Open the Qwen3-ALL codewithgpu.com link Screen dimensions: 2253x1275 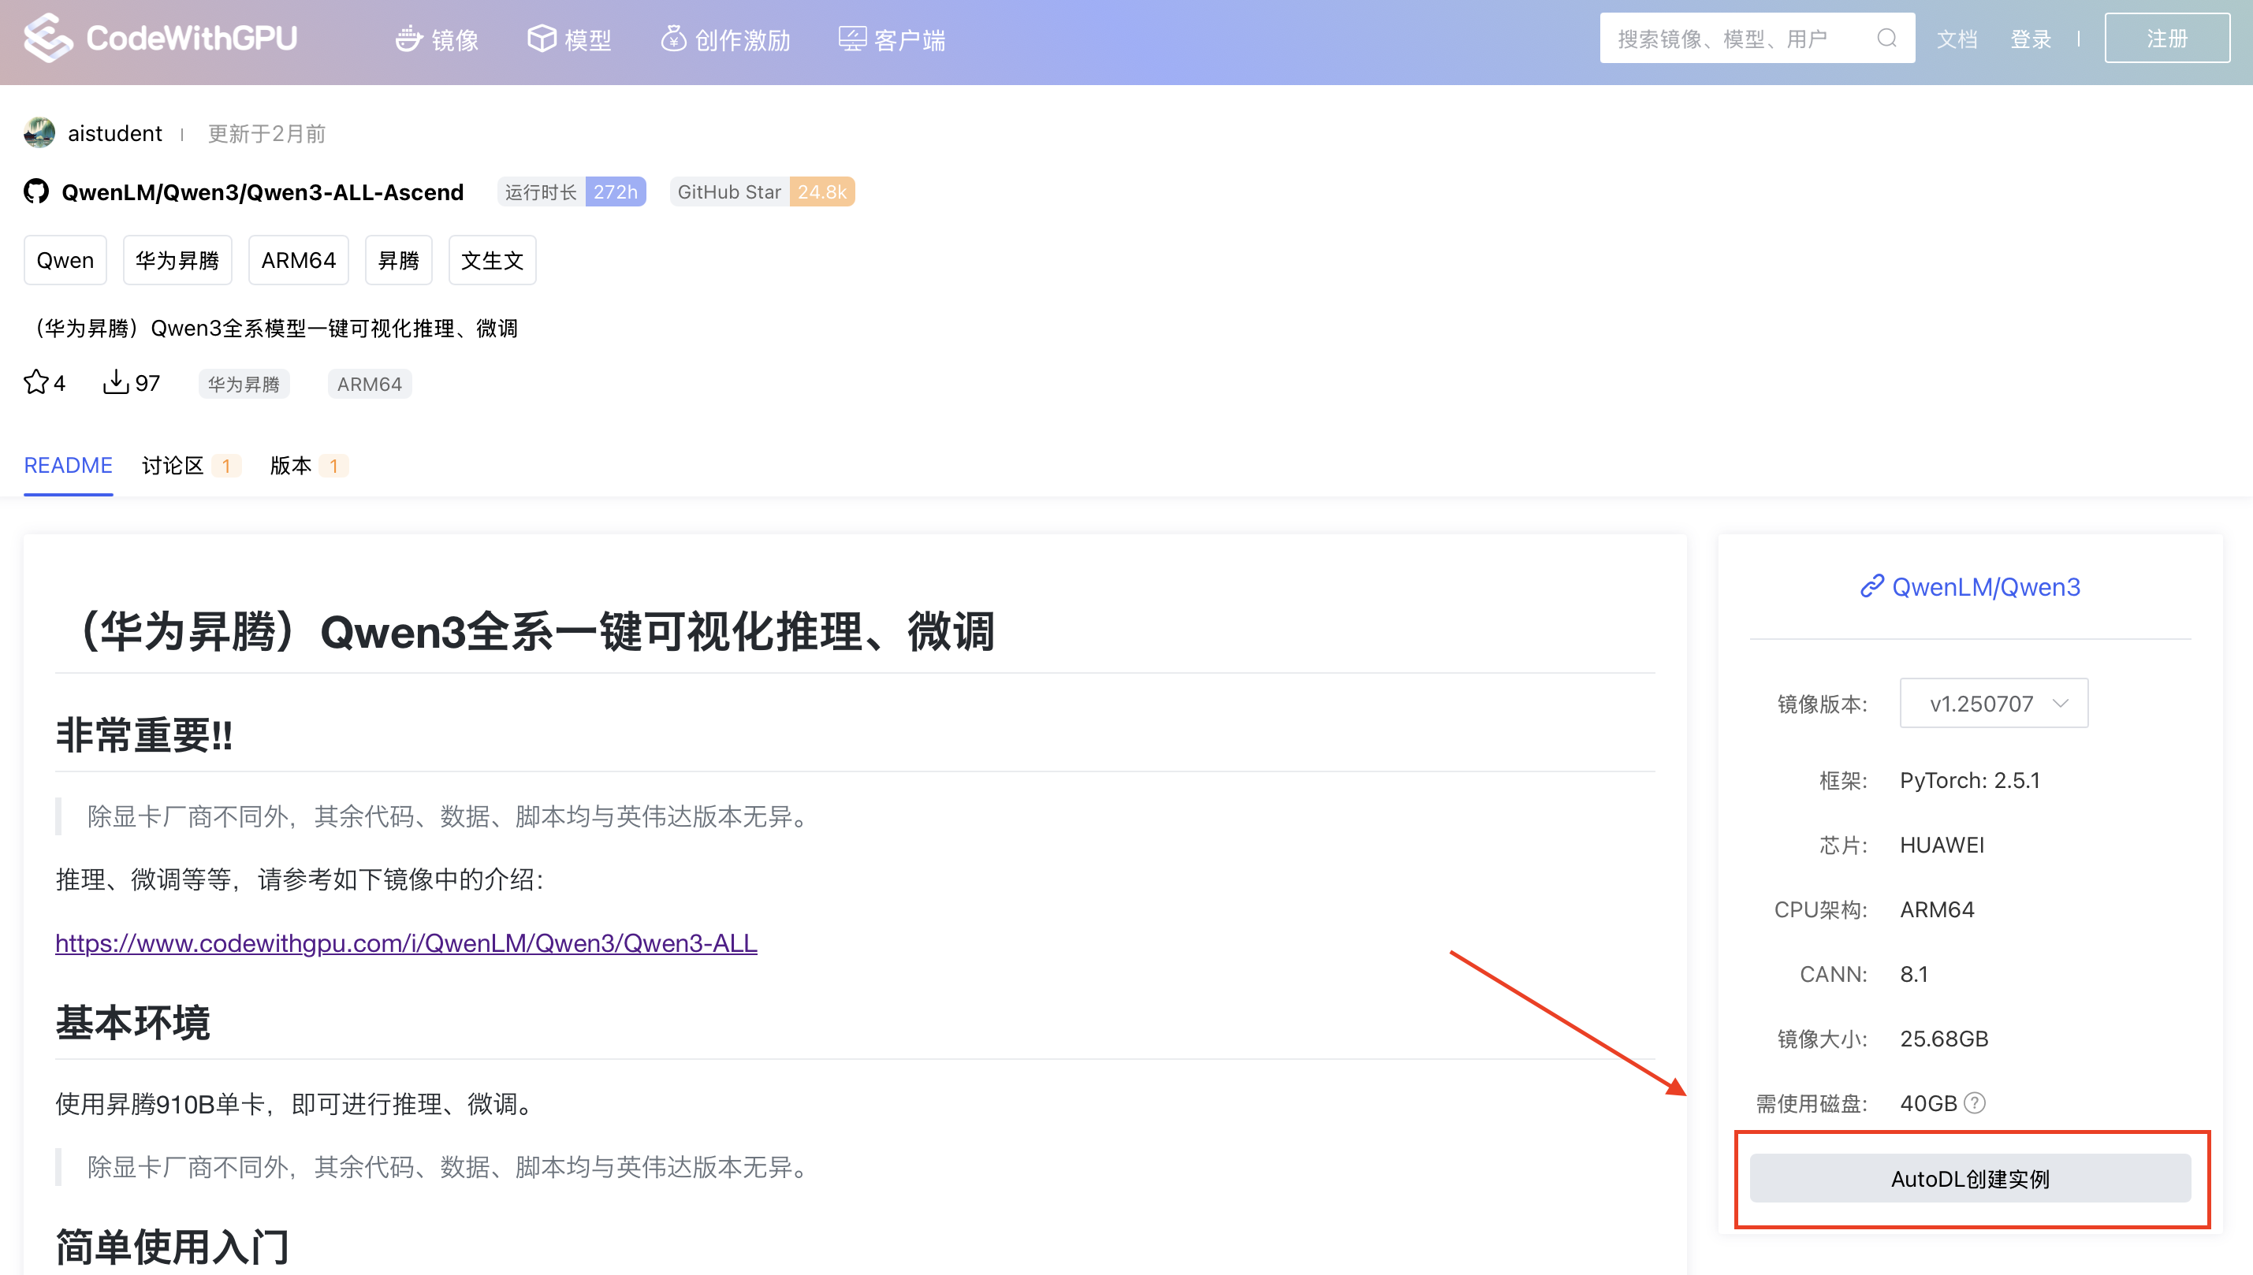[405, 943]
